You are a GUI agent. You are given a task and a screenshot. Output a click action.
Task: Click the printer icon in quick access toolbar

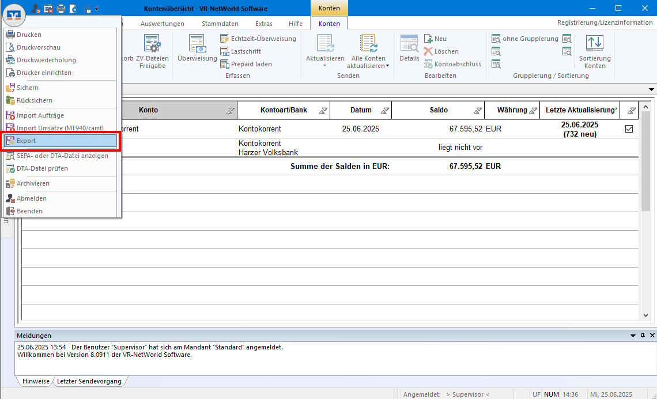pos(61,9)
